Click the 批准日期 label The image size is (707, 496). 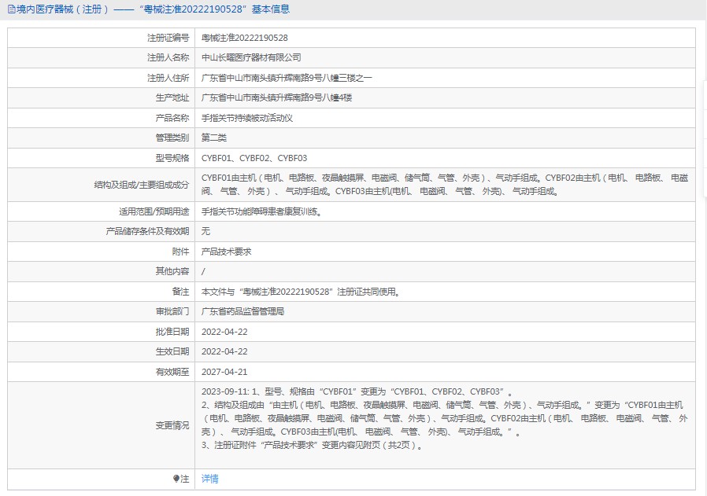[x=172, y=332]
